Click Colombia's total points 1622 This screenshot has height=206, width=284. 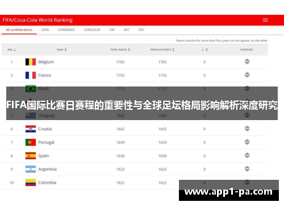[x=120, y=183]
